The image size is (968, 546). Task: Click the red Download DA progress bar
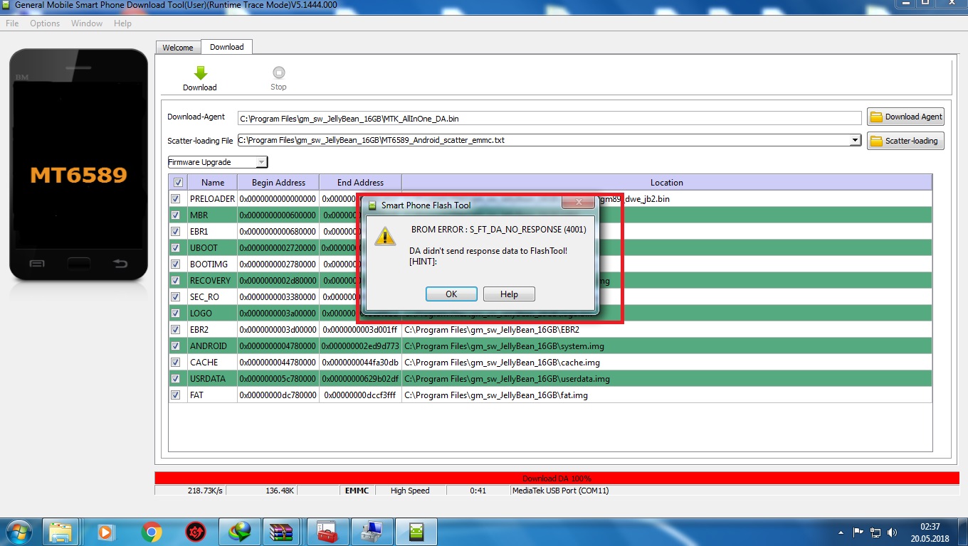coord(557,478)
